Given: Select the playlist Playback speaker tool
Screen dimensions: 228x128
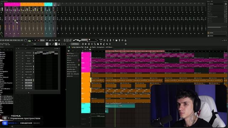Looking at the screenshot, I should coord(88,47).
